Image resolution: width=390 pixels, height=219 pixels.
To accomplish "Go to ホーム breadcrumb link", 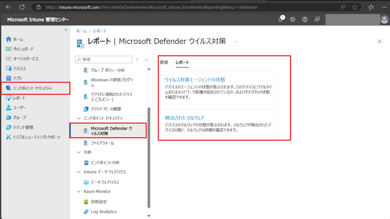I will tap(81, 31).
